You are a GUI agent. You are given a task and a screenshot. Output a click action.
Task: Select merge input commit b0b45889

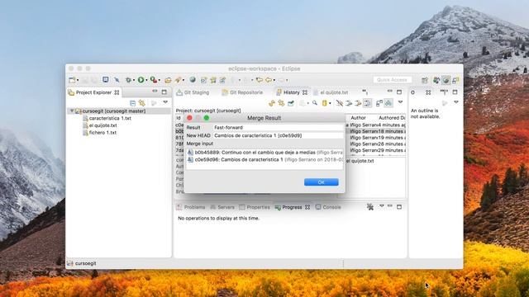click(264, 153)
